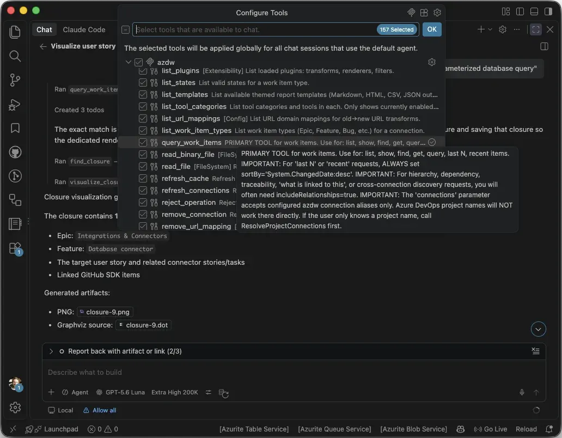Click Azurite Table Service status item
Image resolution: width=562 pixels, height=438 pixels.
254,429
